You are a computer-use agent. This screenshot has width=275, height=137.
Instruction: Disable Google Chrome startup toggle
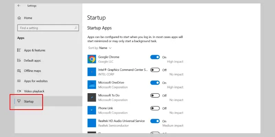tap(155, 57)
